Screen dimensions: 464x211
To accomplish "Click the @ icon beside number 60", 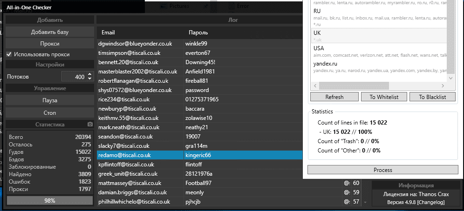I will pyautogui.click(x=347, y=183).
